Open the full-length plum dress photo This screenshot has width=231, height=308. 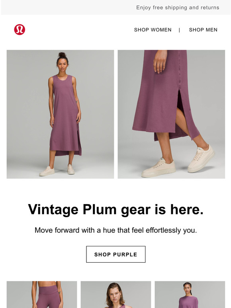pos(60,114)
